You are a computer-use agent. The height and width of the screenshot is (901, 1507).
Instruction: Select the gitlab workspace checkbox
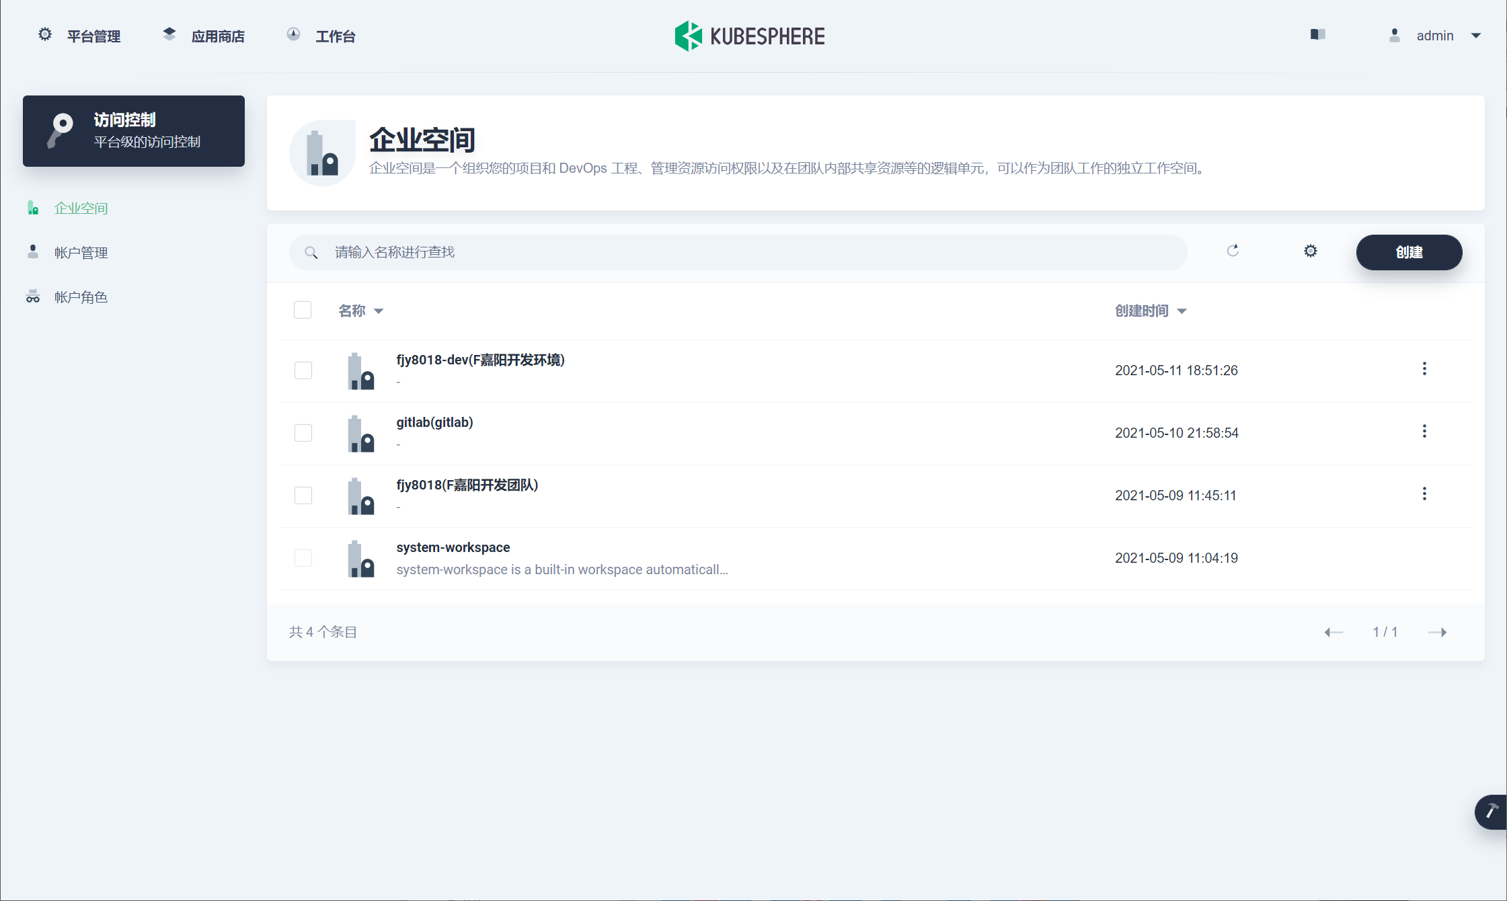[303, 433]
